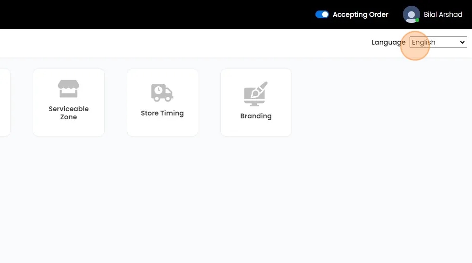This screenshot has width=472, height=263.
Task: Open the Bilal Arshad account menu
Action: pos(443,14)
